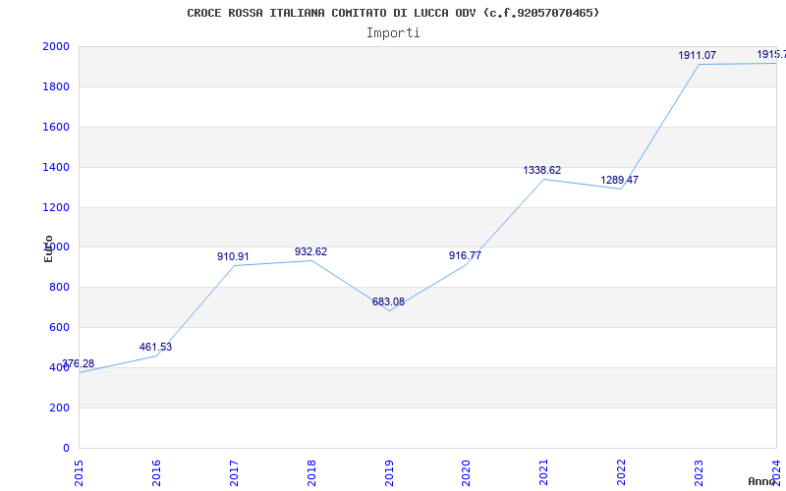Image resolution: width=786 pixels, height=491 pixels.
Task: Select data label 916.77
Action: tap(465, 255)
